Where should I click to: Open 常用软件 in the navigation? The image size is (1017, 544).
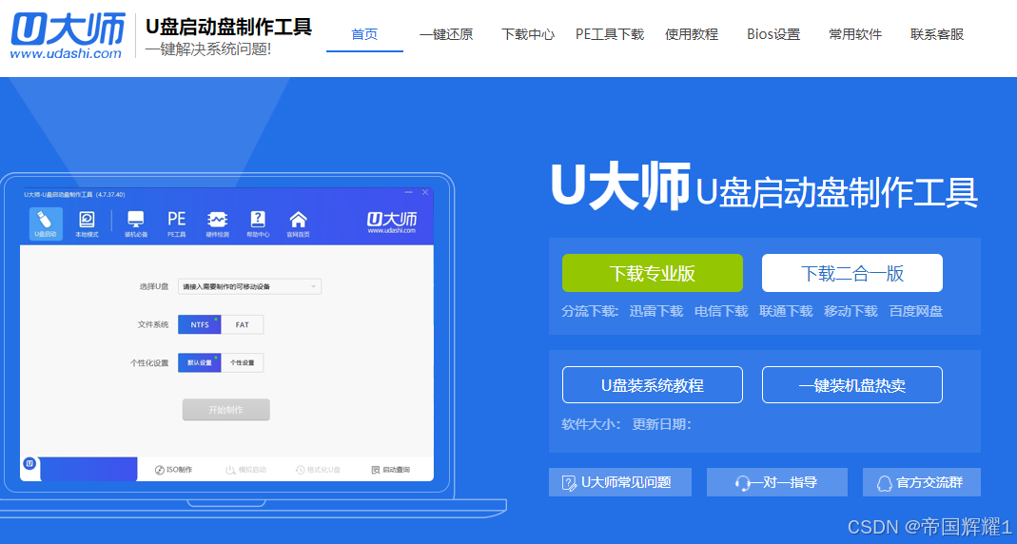click(x=855, y=34)
